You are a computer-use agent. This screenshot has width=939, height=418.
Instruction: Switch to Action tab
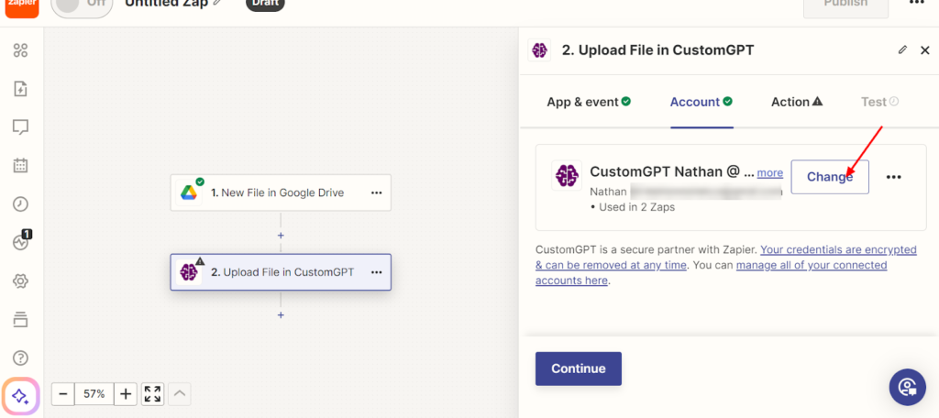click(797, 102)
